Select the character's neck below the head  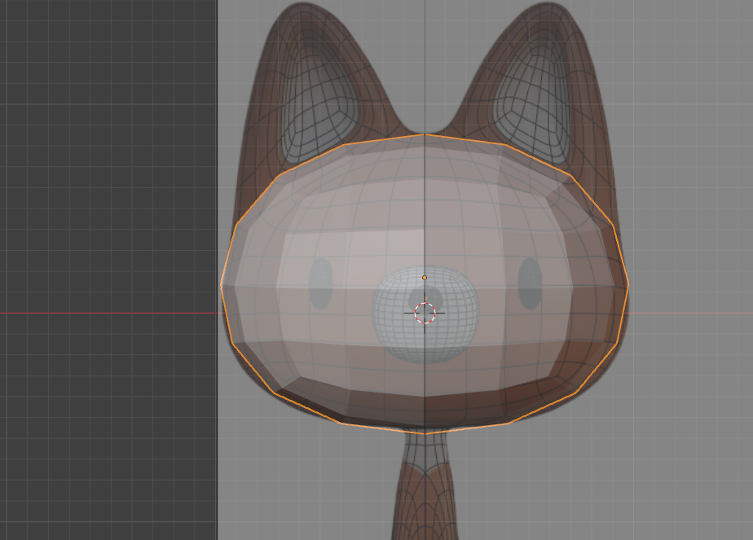425,489
